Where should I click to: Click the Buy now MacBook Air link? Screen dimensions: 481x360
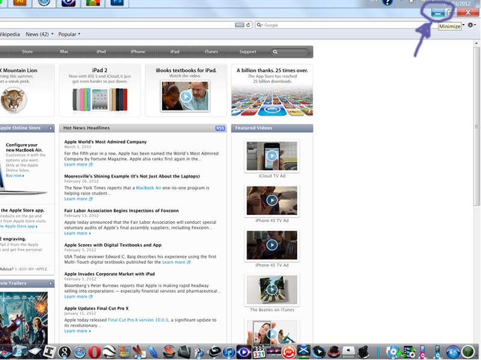(14, 176)
